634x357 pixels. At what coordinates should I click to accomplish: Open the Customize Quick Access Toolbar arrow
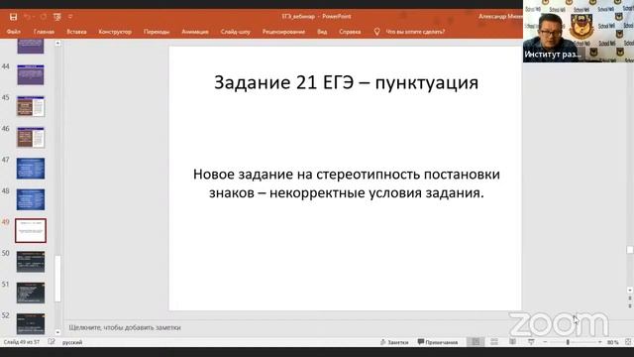pos(70,17)
